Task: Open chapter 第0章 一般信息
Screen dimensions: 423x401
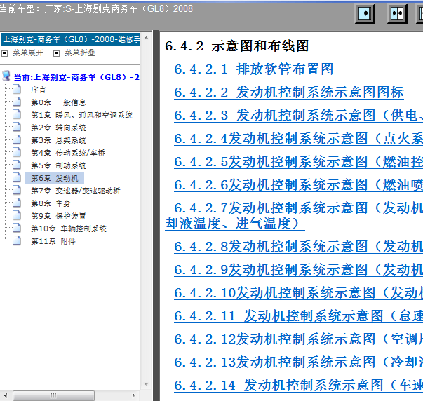Action: (x=58, y=102)
